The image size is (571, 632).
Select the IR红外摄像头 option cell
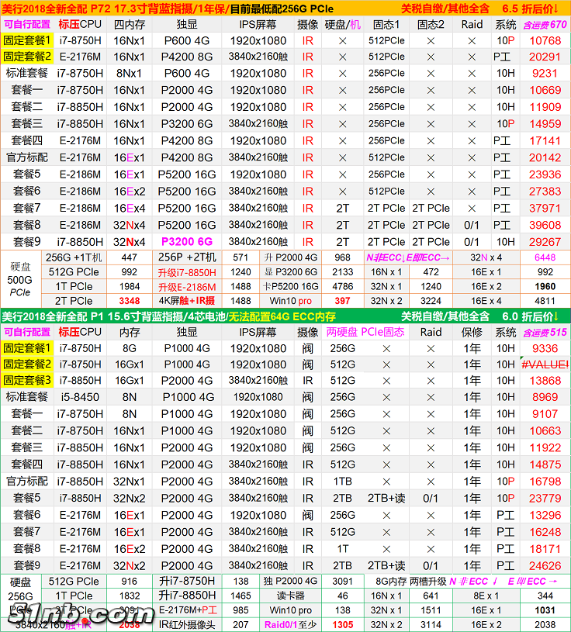point(187,624)
